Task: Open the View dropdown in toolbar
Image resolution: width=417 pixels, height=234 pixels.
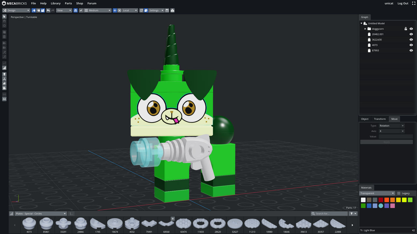Action: pos(64,10)
